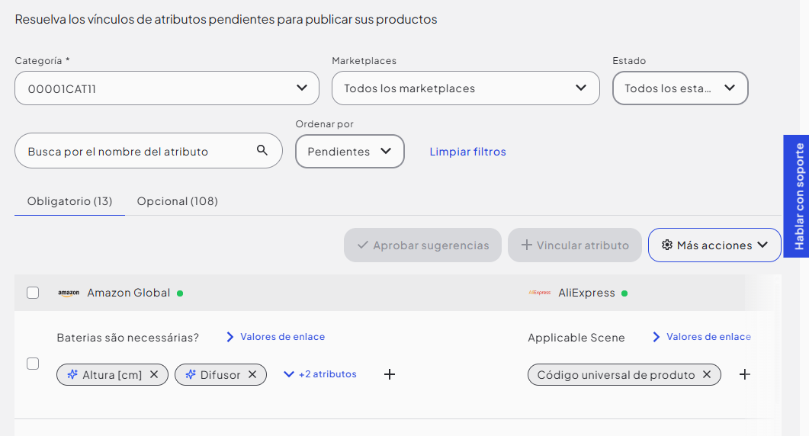Open the Más acciones menu

[714, 245]
